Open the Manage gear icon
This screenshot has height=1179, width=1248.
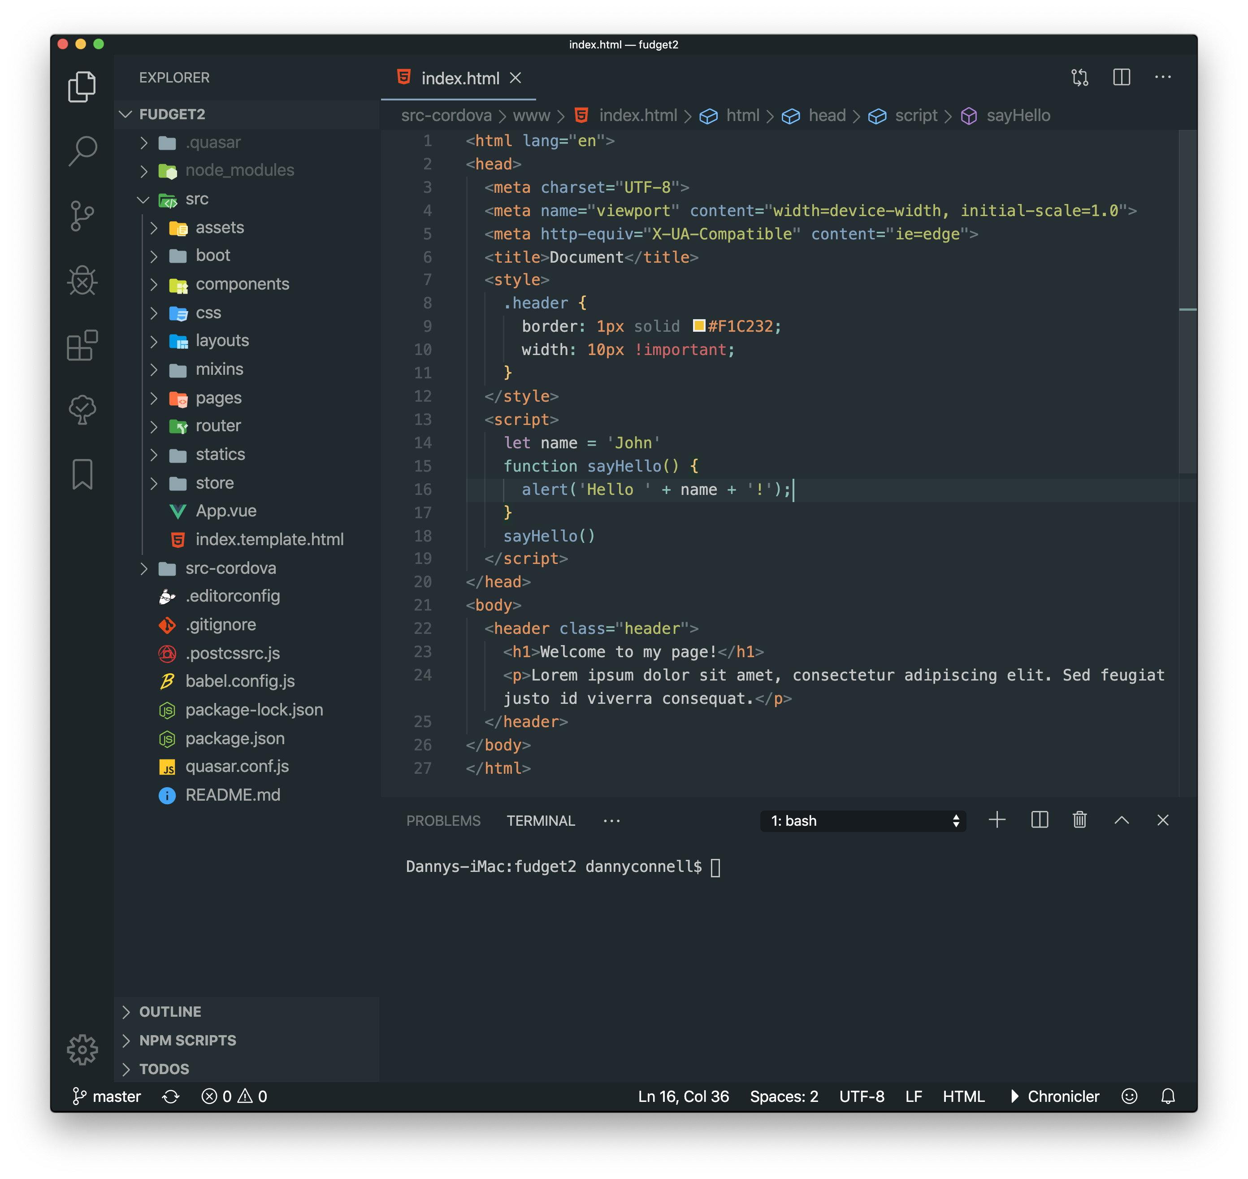[82, 1049]
